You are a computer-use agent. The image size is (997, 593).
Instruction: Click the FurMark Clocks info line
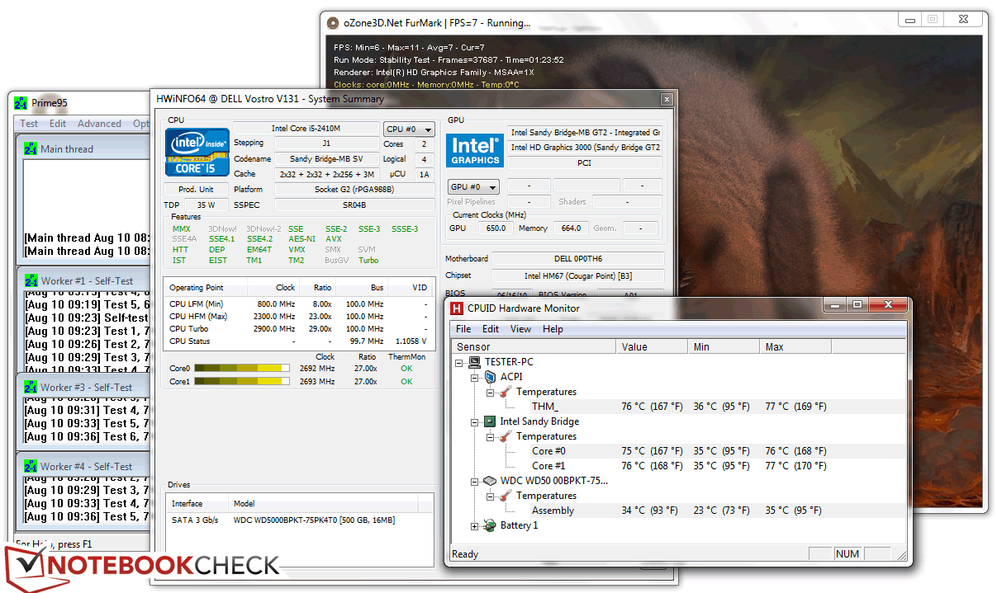click(x=426, y=84)
